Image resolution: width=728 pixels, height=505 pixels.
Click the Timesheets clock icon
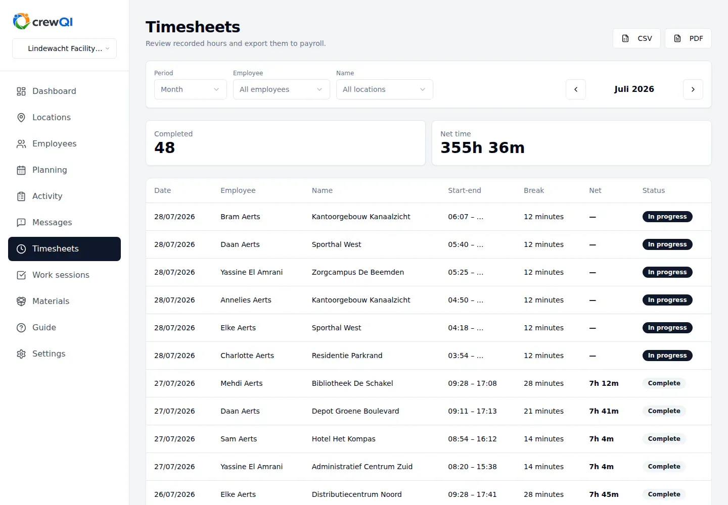(21, 249)
